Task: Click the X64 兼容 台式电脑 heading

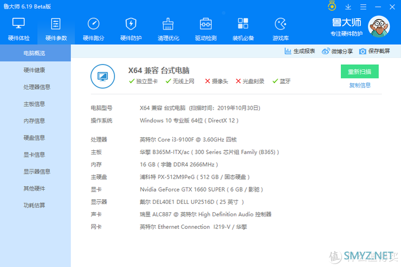Action: click(x=159, y=70)
